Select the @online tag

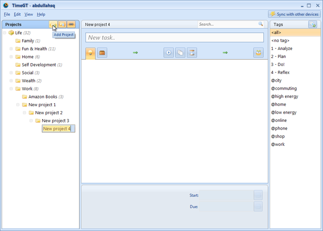pyautogui.click(x=295, y=120)
